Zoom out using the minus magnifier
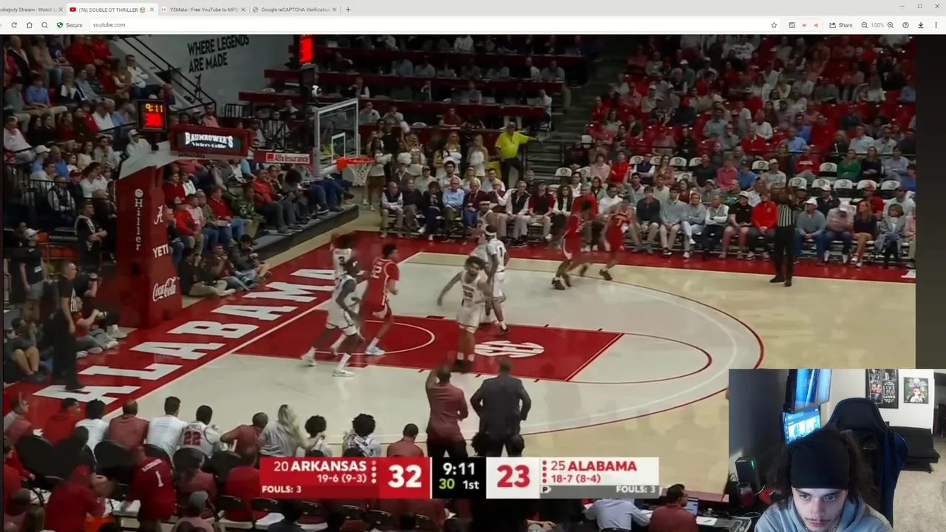Image resolution: width=946 pixels, height=532 pixels. coord(863,25)
